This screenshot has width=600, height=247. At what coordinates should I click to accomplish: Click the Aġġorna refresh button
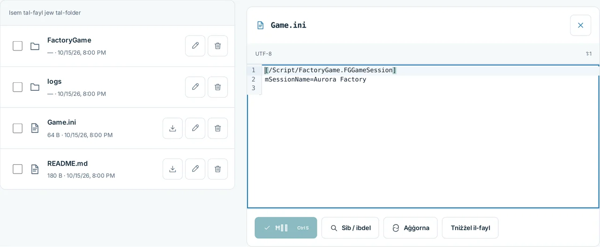[410, 228]
